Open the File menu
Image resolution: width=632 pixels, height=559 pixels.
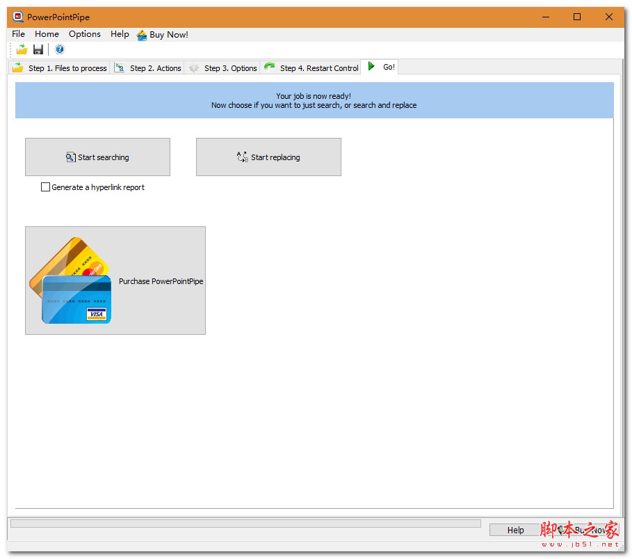click(x=19, y=34)
